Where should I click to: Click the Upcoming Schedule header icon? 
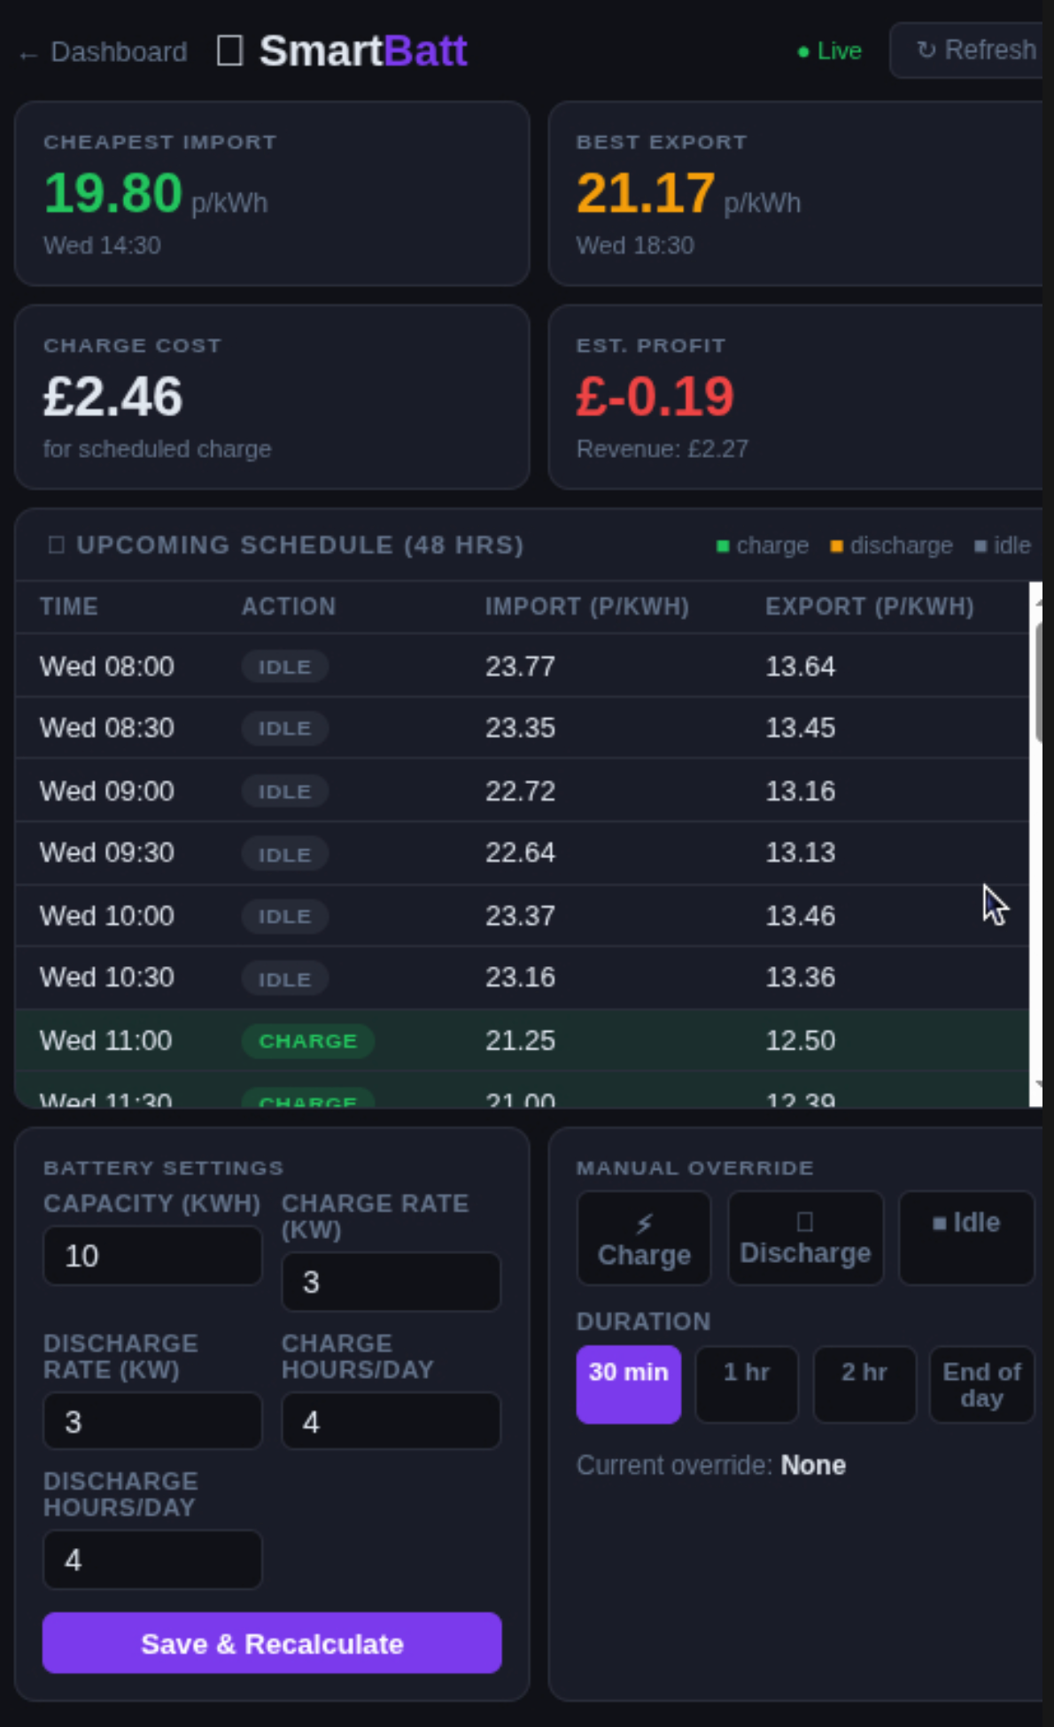tap(57, 545)
